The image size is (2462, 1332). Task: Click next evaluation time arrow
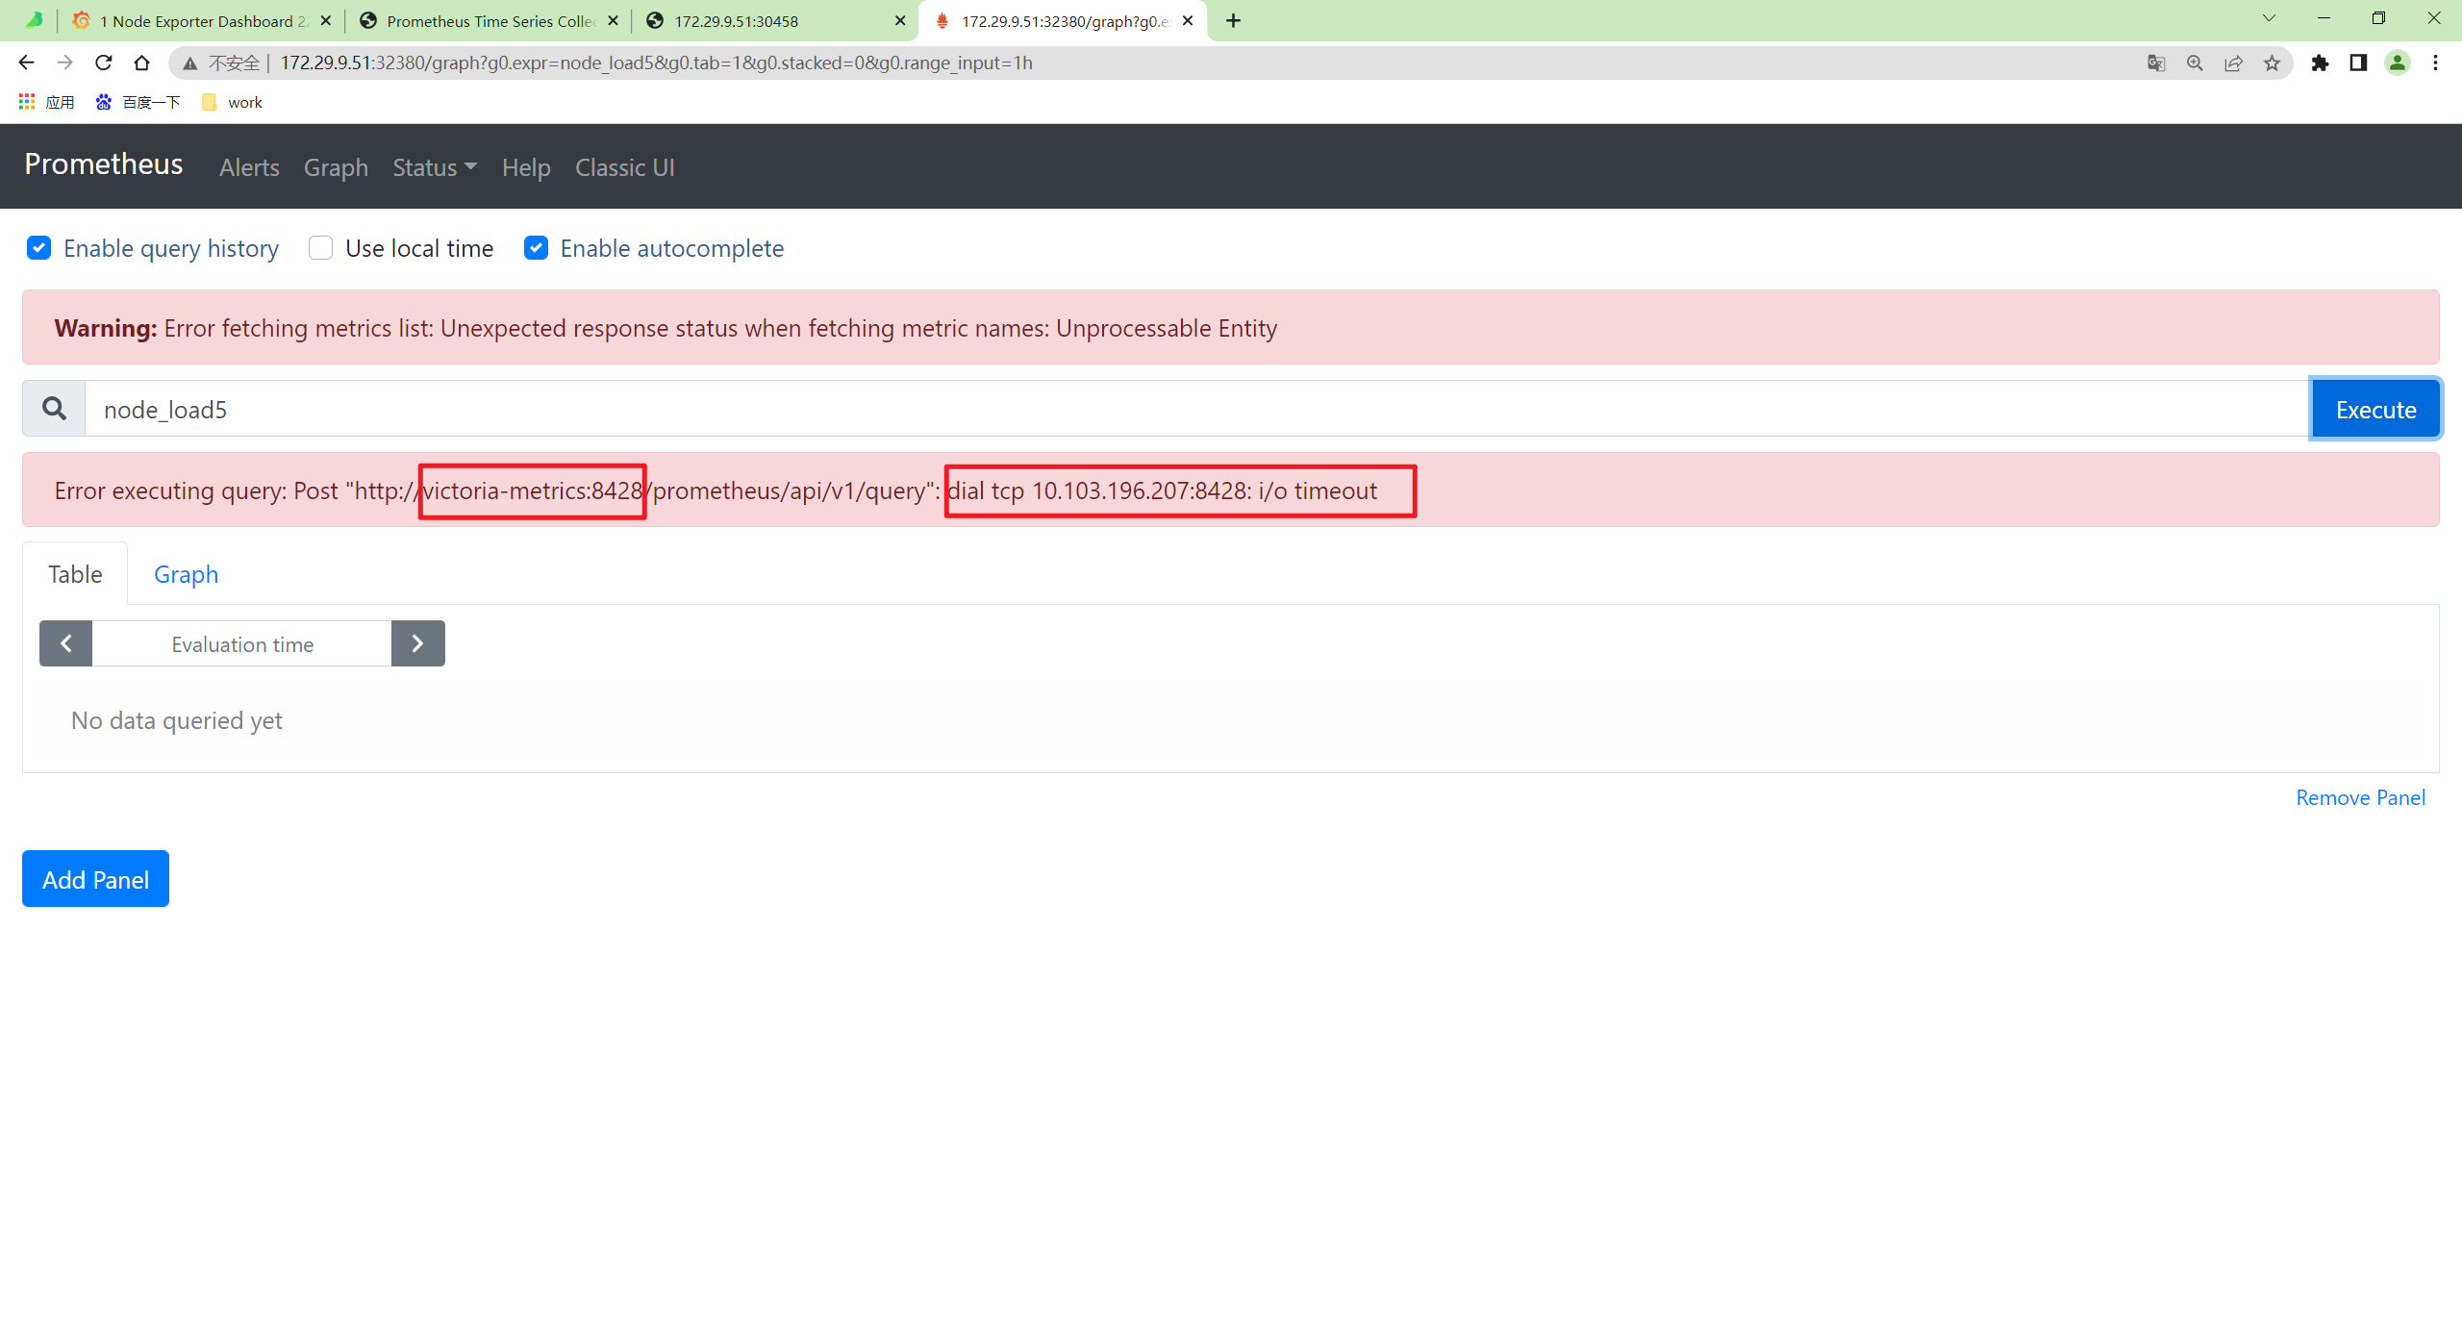point(417,643)
